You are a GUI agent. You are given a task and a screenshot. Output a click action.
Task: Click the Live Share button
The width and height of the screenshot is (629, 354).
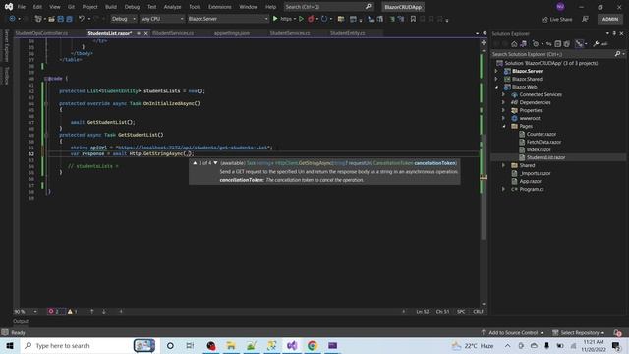pos(557,19)
